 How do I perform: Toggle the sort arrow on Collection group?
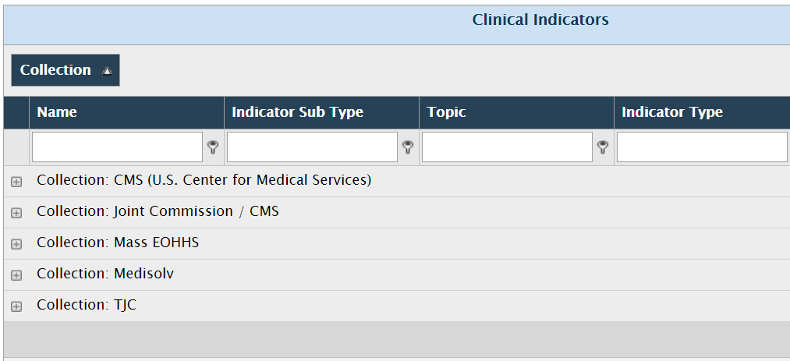107,71
